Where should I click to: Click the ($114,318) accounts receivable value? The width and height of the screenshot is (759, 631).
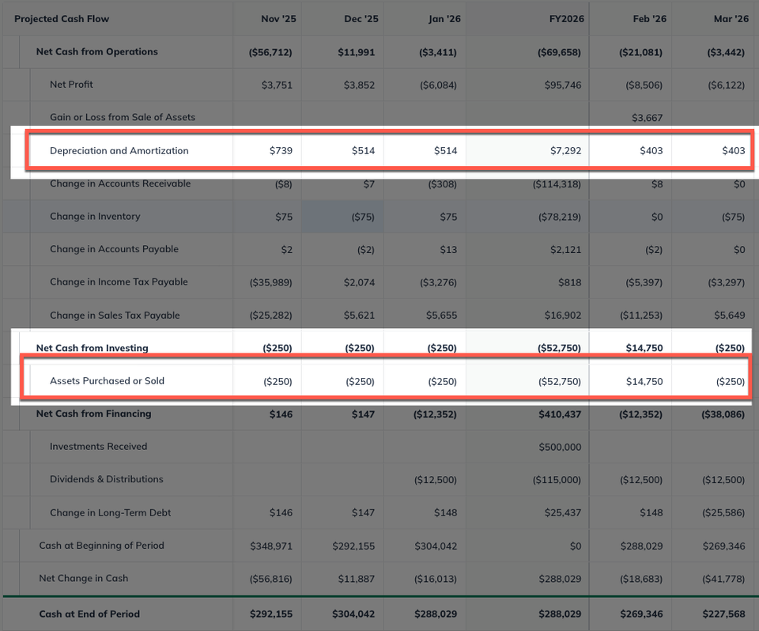(557, 184)
